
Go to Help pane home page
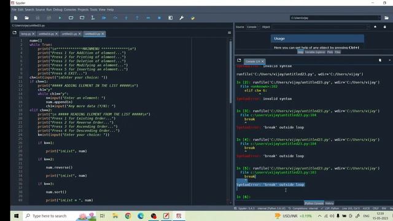coord(375,27)
